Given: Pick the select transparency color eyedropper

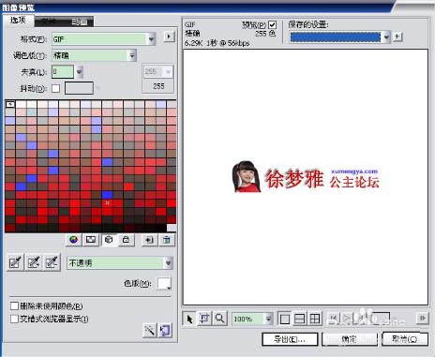Looking at the screenshot, I should [x=15, y=262].
